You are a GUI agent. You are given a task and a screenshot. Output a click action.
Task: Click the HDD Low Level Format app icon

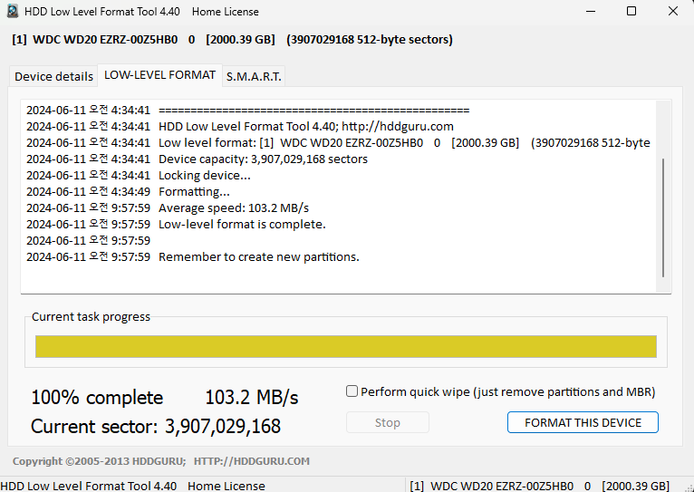tap(13, 11)
